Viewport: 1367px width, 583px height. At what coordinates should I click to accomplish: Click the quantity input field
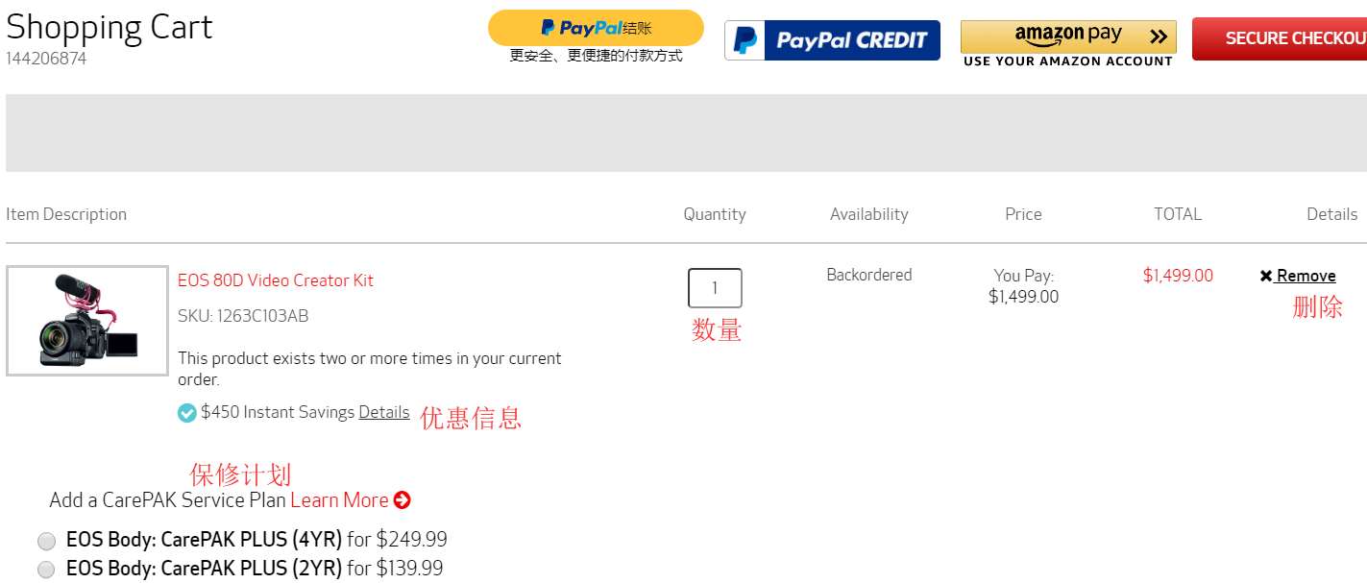coord(715,288)
